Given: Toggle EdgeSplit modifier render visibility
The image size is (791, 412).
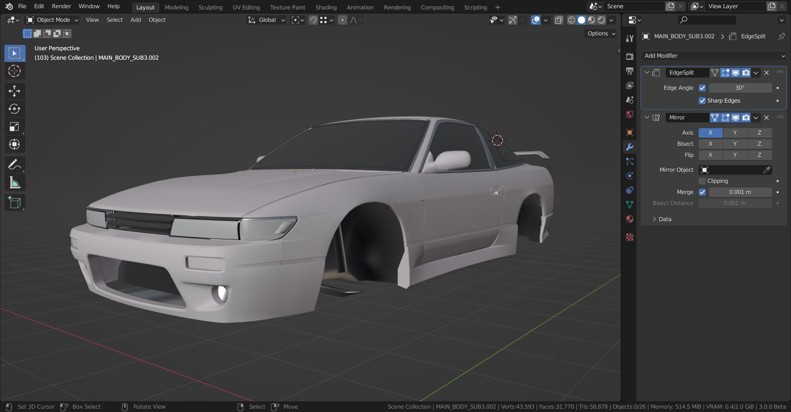Looking at the screenshot, I should [x=746, y=73].
